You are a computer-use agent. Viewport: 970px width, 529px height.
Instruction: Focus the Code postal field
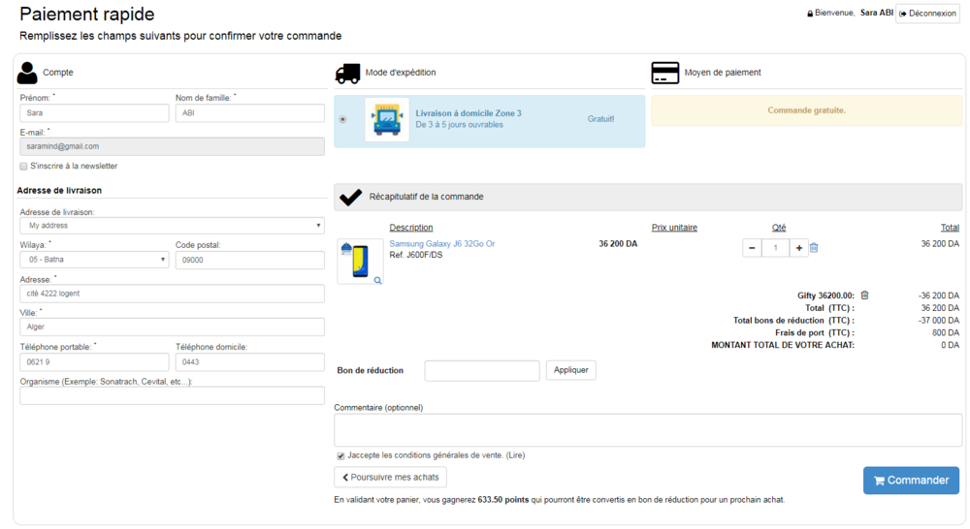pyautogui.click(x=250, y=261)
